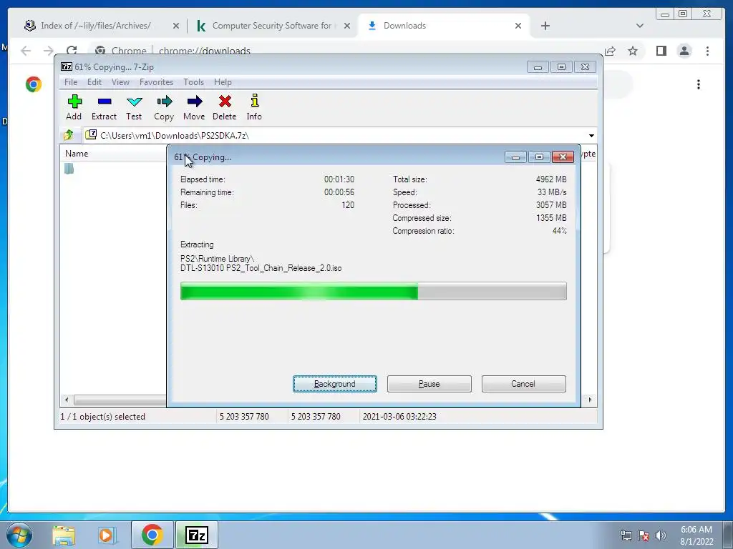
Task: Switch to Chrome via taskbar icon
Action: [x=152, y=535]
